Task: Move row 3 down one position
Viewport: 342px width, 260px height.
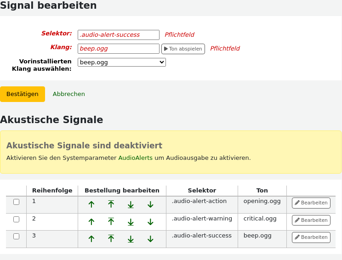Action: (x=150, y=239)
